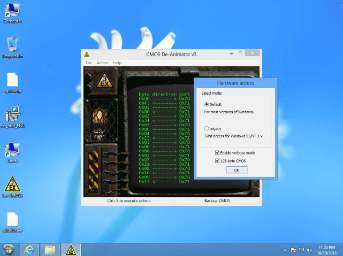This screenshot has width=343, height=256.
Task: Select the Default hardware access mode
Action: tap(207, 104)
